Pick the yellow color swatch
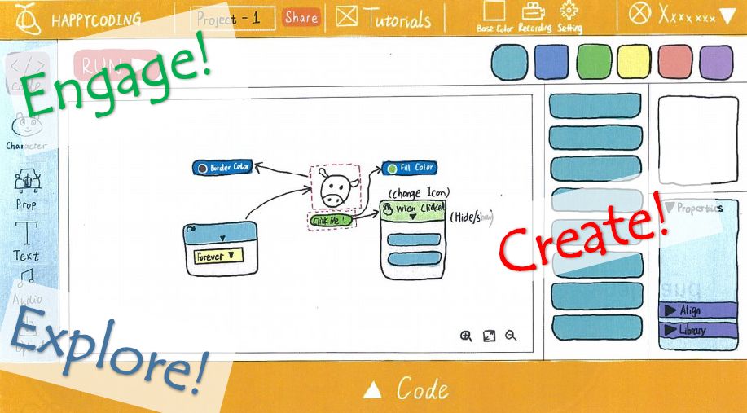This screenshot has width=747, height=413. click(x=634, y=62)
